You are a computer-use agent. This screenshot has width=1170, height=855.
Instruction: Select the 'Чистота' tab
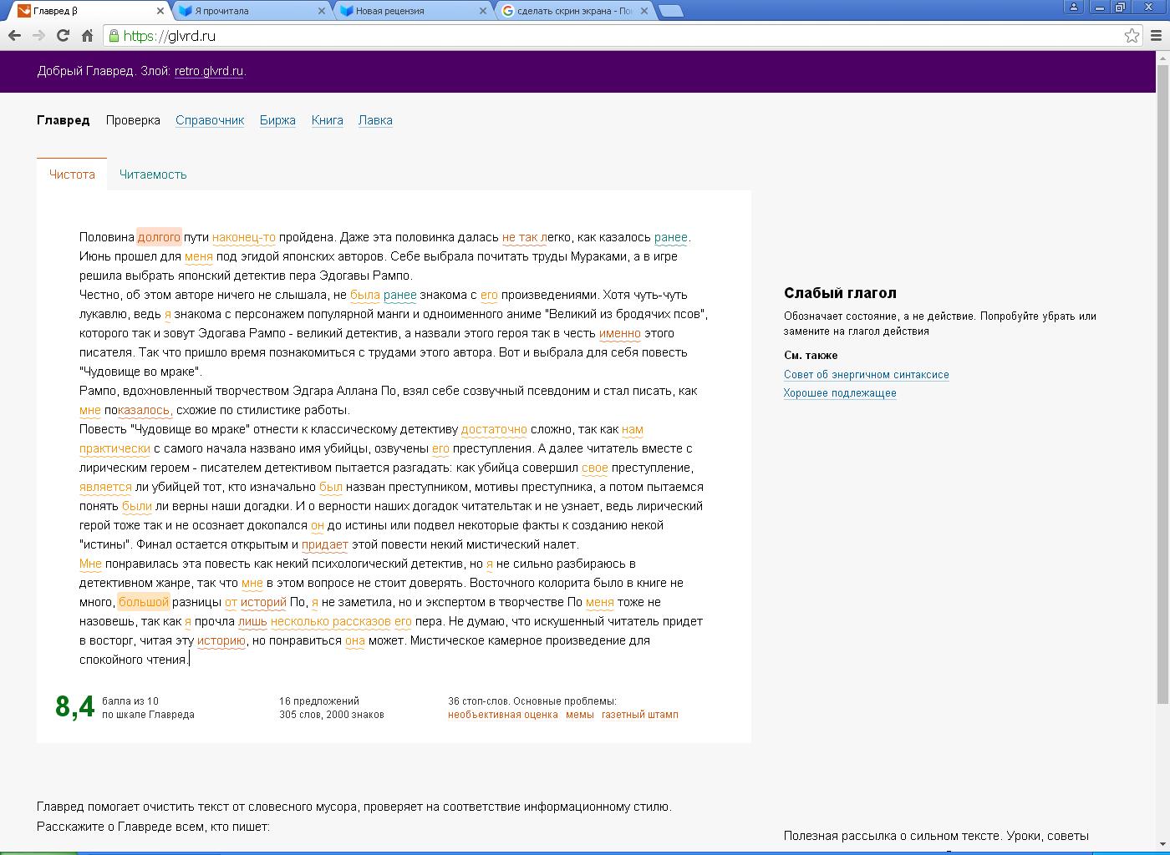click(x=72, y=175)
